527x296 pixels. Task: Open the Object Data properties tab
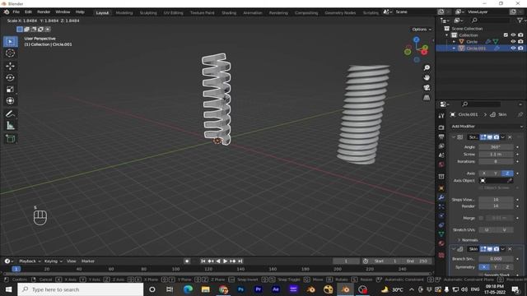point(441,234)
